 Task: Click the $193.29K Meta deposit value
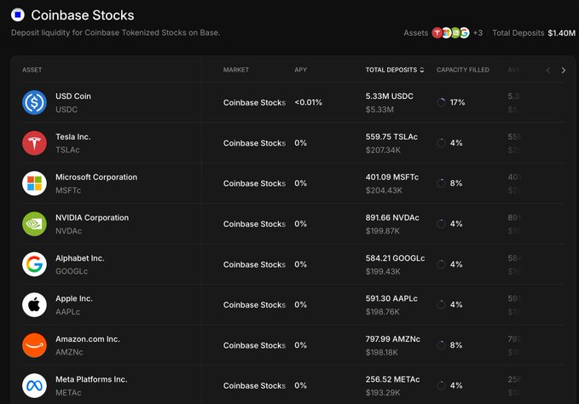pos(383,393)
